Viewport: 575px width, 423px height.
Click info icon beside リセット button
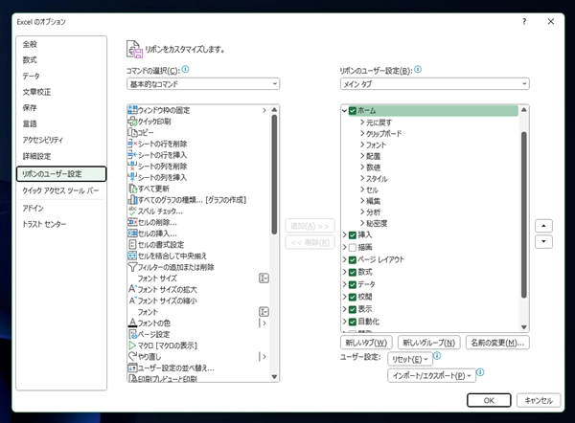[437, 356]
